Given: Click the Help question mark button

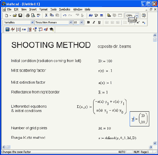Looking at the screenshot, I should (144, 15).
